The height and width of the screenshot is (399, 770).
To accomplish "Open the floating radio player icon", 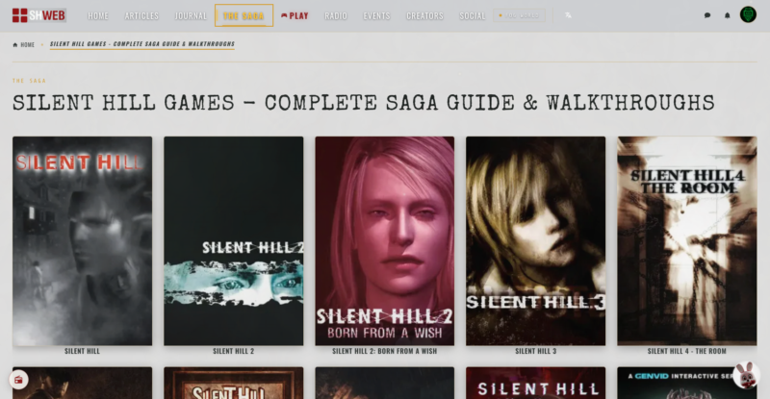I will point(18,380).
